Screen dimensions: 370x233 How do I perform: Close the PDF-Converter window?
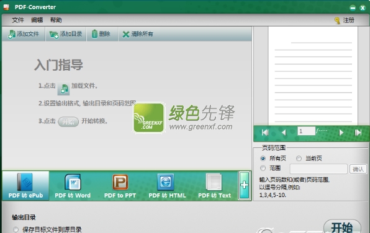coord(363,8)
